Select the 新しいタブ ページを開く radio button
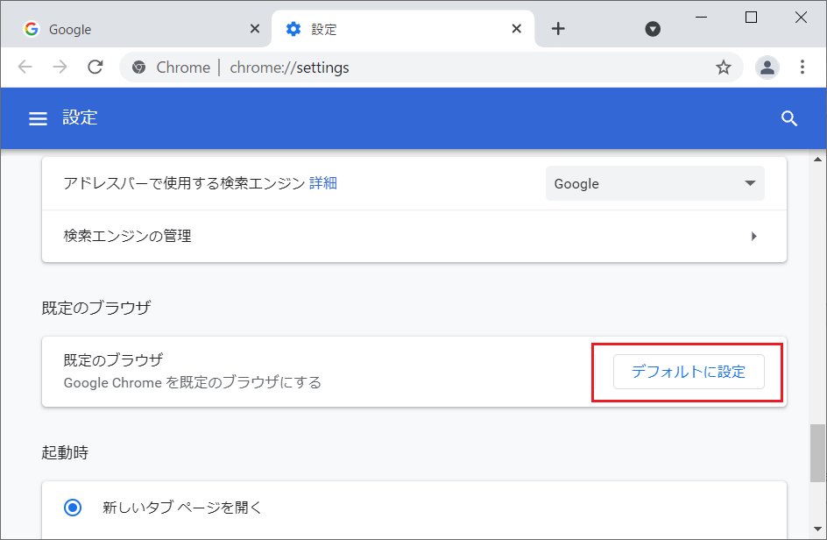This screenshot has height=540, width=827. pos(73,508)
